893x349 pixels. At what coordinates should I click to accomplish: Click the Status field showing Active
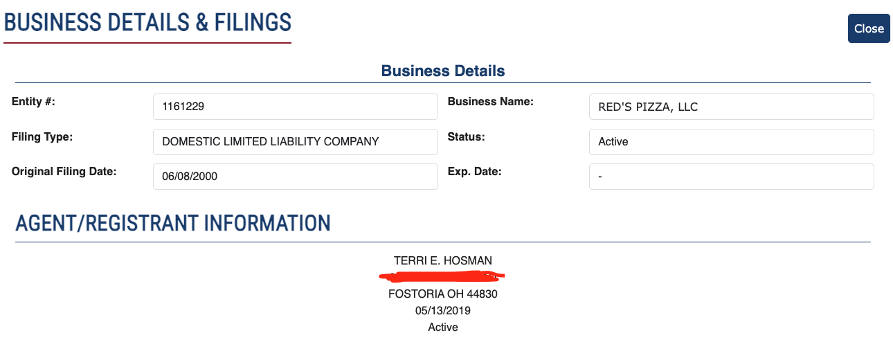[x=732, y=141]
